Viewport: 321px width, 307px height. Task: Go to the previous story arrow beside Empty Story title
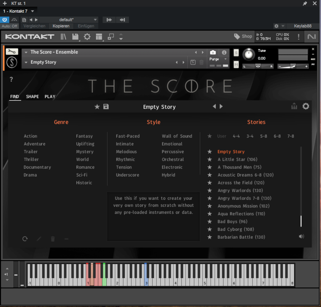(214, 106)
